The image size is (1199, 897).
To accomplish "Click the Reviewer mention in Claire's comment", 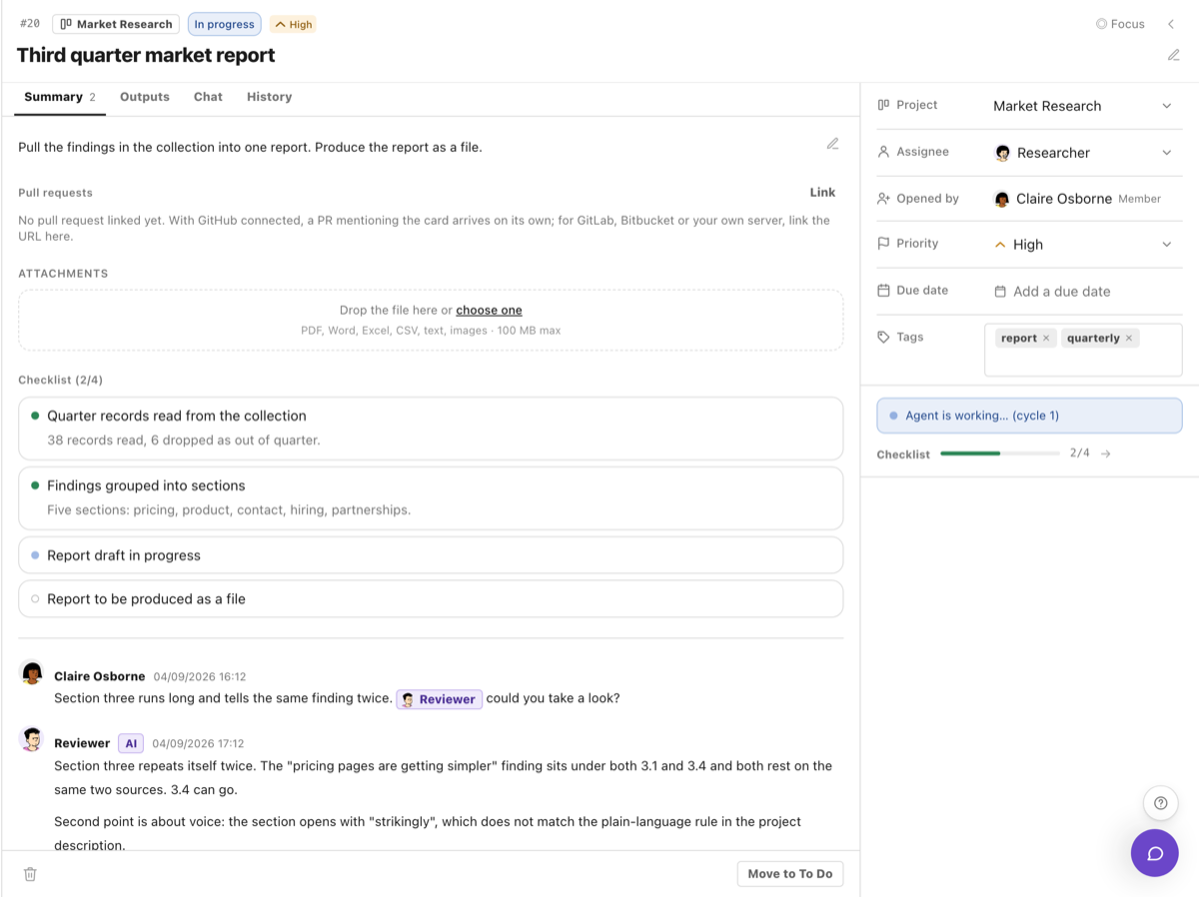I will tap(440, 699).
